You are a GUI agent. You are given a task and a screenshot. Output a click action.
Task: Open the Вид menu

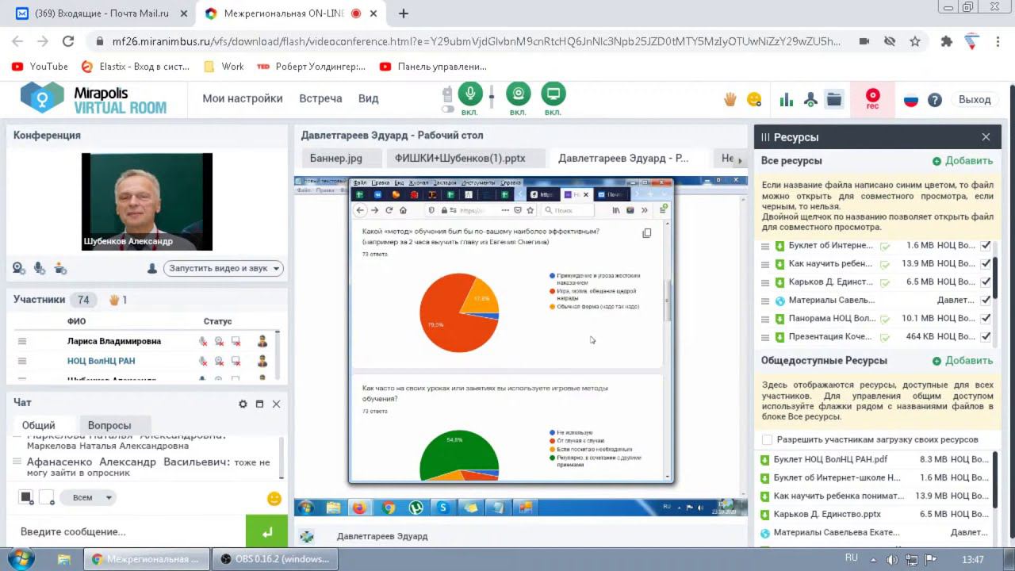[x=368, y=98]
